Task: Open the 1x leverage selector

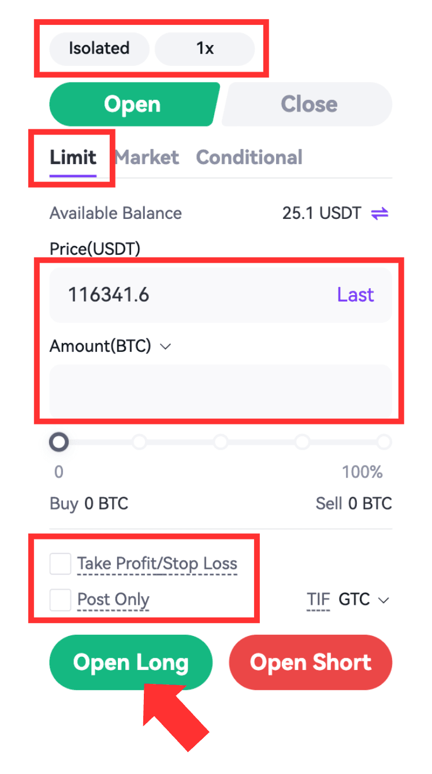Action: click(204, 49)
